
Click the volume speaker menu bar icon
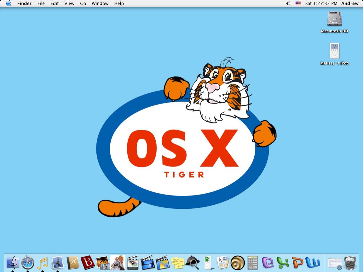coord(288,3)
